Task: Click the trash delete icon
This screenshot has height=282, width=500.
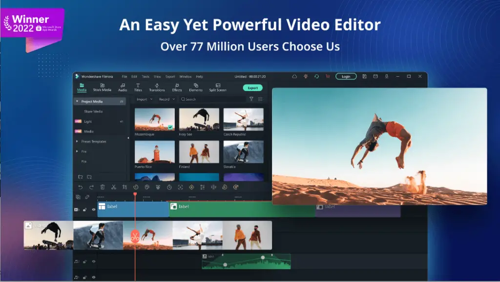Action: click(103, 187)
